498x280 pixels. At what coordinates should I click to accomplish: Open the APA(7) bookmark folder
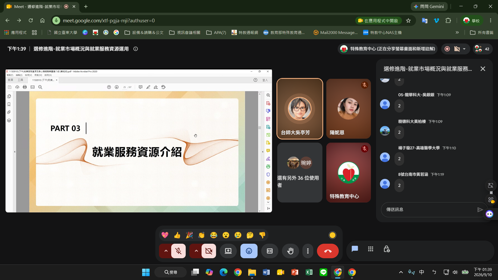click(x=216, y=32)
